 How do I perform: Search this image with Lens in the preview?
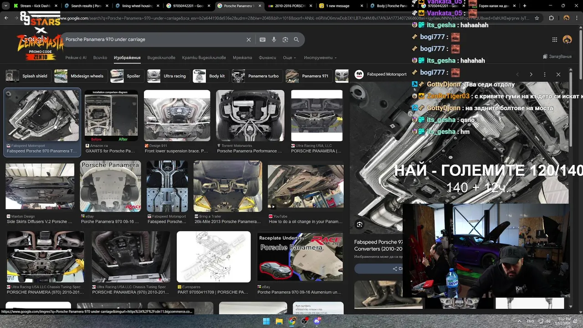click(x=360, y=225)
